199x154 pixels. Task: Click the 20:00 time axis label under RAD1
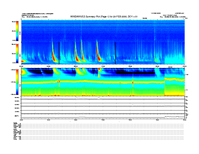pyautogui.click(x=157, y=66)
